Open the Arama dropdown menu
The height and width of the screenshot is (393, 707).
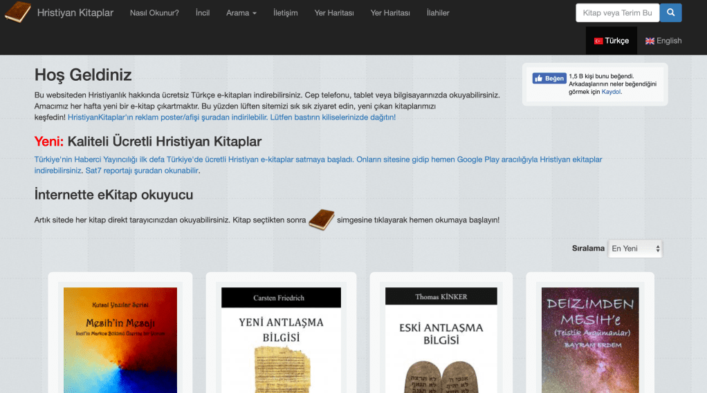[241, 13]
